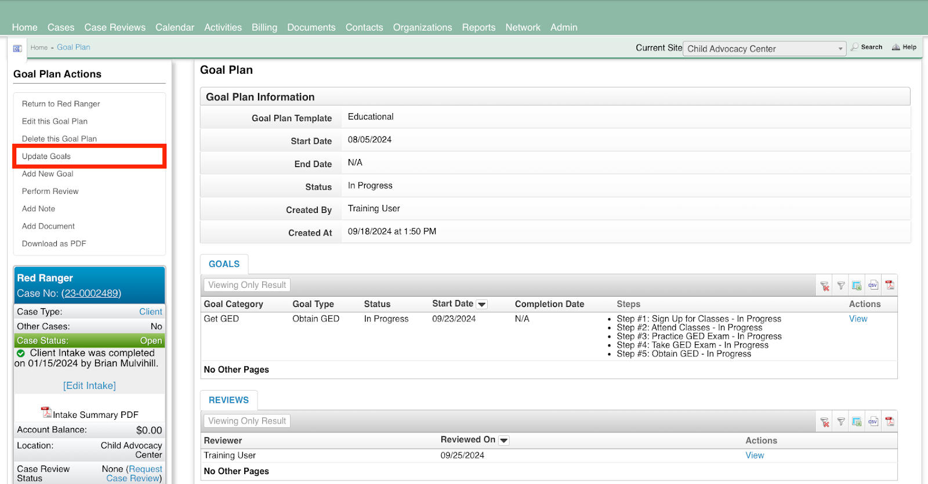
Task: Click the Case Status Open green bar
Action: [89, 341]
